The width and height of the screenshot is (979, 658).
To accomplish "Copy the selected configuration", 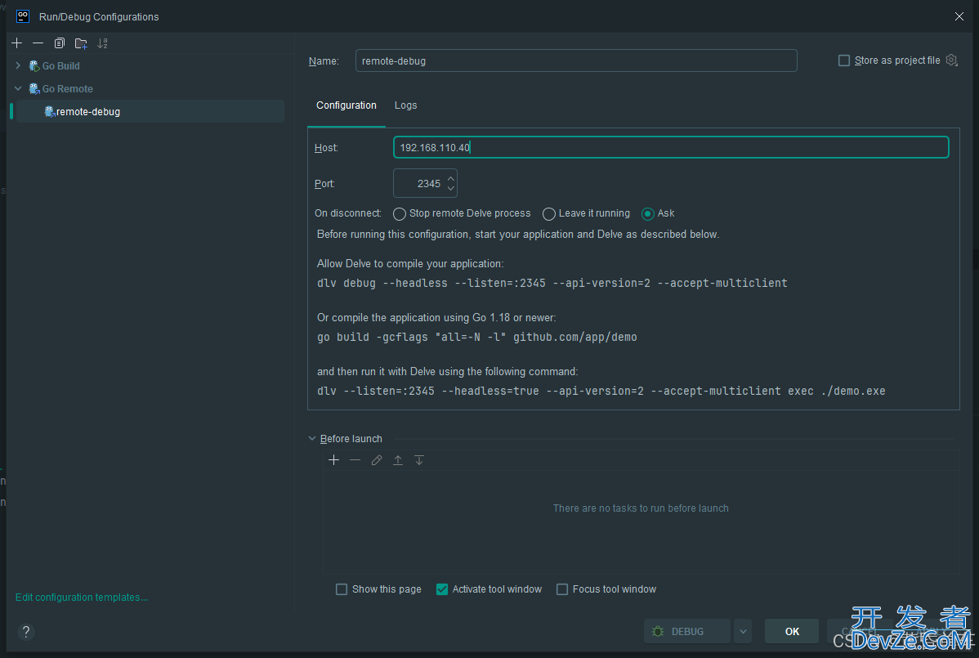I will pyautogui.click(x=60, y=43).
